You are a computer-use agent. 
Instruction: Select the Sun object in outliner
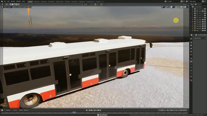[197, 30]
